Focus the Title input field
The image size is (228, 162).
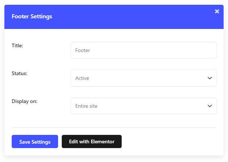tap(144, 50)
